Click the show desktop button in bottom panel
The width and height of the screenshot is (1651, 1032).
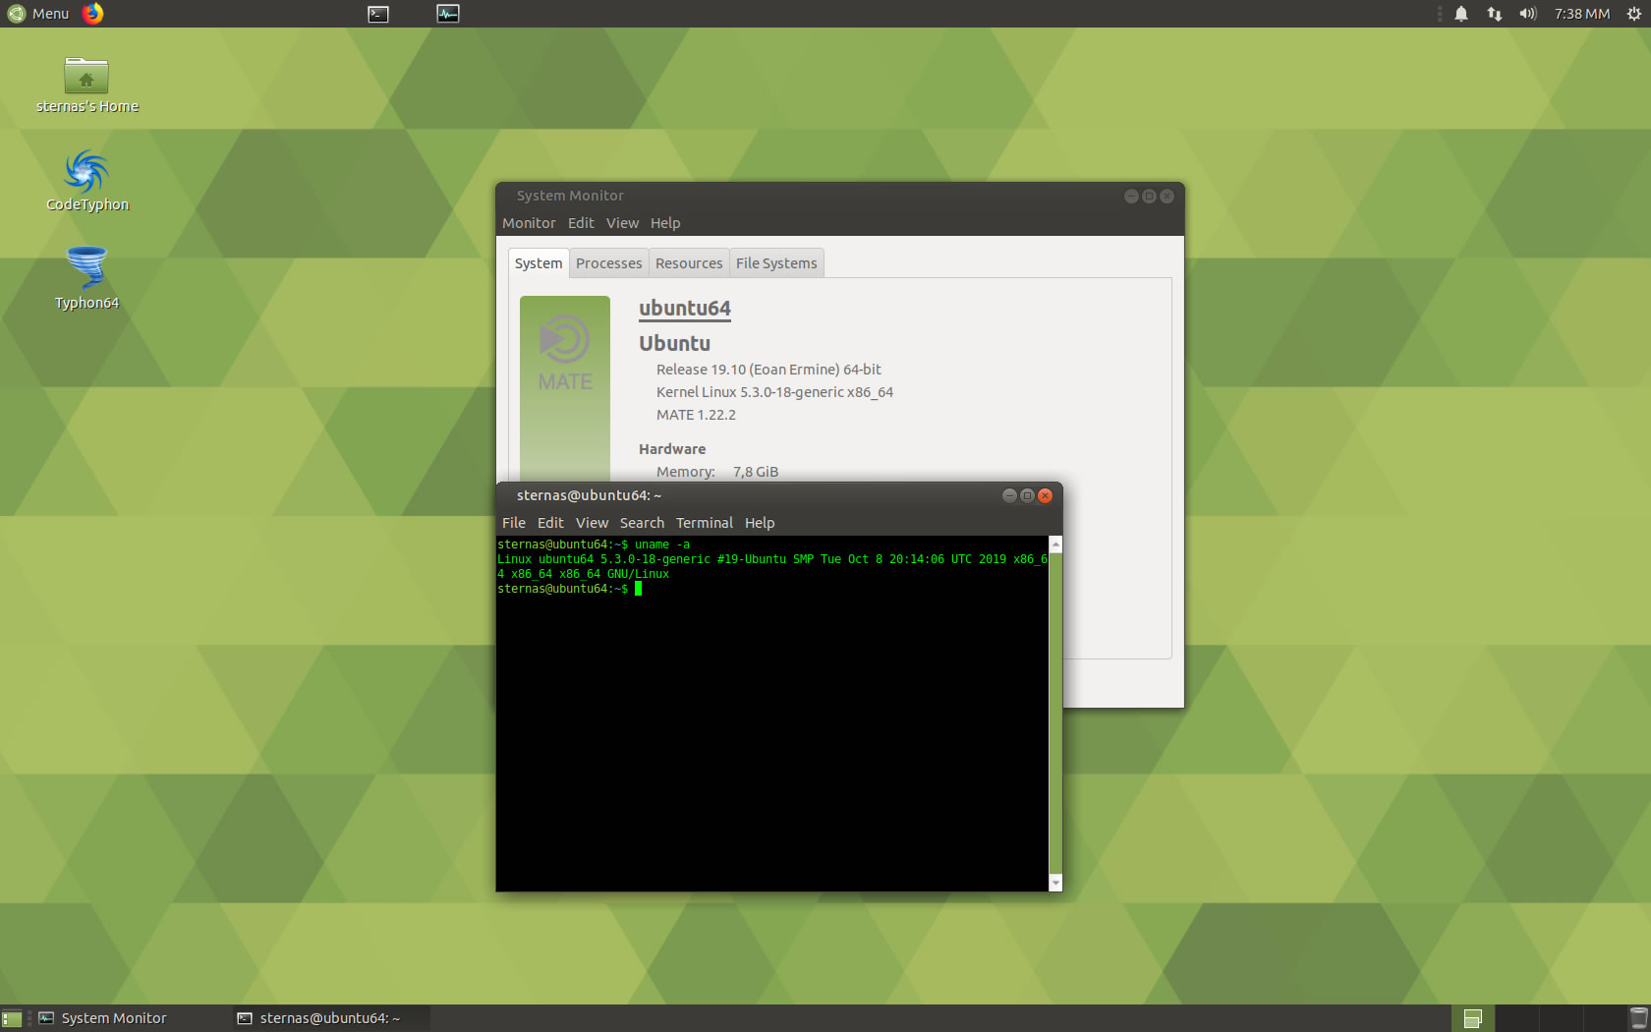(x=12, y=1018)
